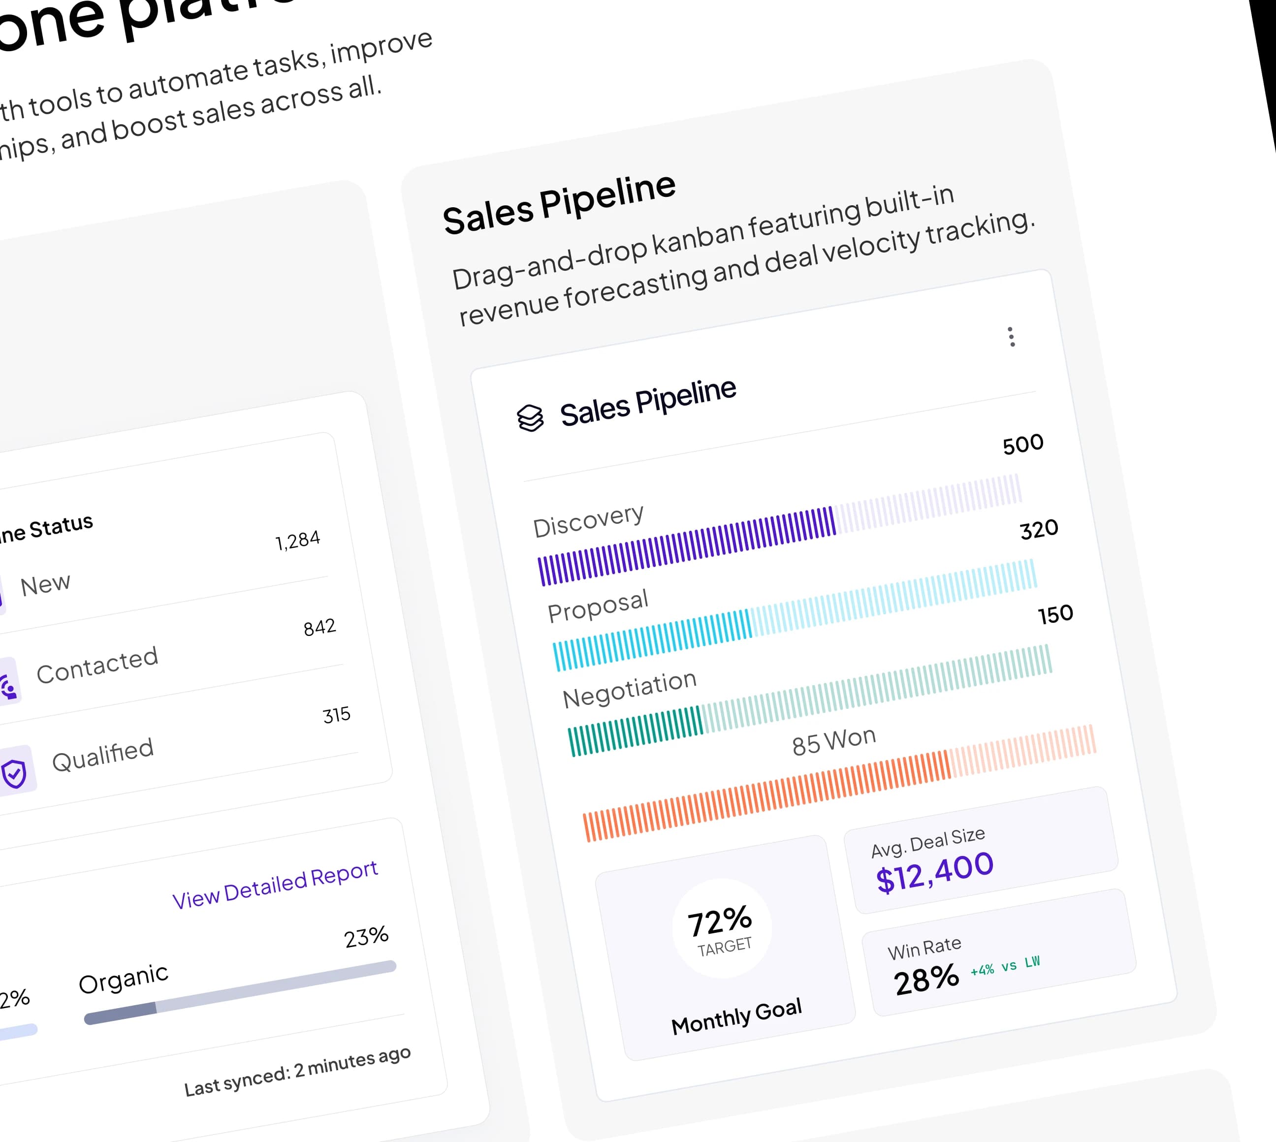Click the 842 count value
Viewport: 1276px width, 1142px height.
point(320,628)
